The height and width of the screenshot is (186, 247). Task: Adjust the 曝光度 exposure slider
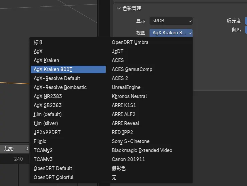click(246, 21)
